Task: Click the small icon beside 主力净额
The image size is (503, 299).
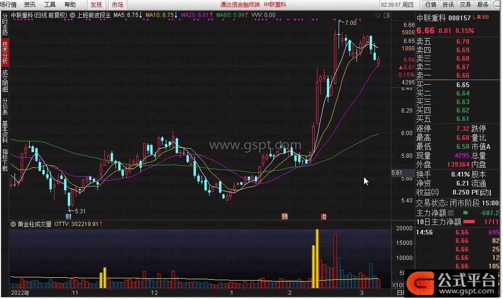Action: [451, 213]
